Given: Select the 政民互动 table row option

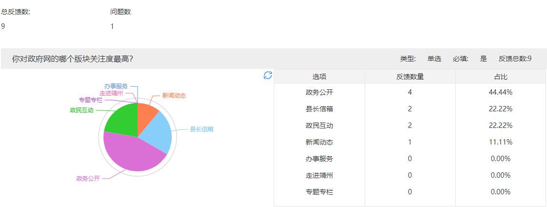Looking at the screenshot, I should click(x=319, y=125).
